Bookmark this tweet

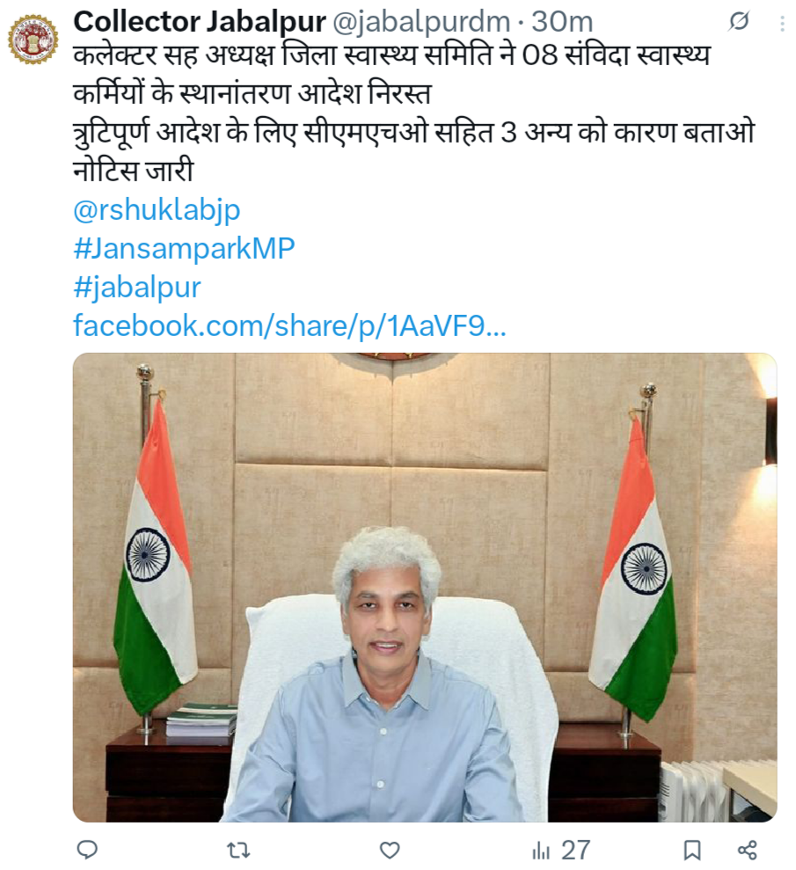[691, 850]
